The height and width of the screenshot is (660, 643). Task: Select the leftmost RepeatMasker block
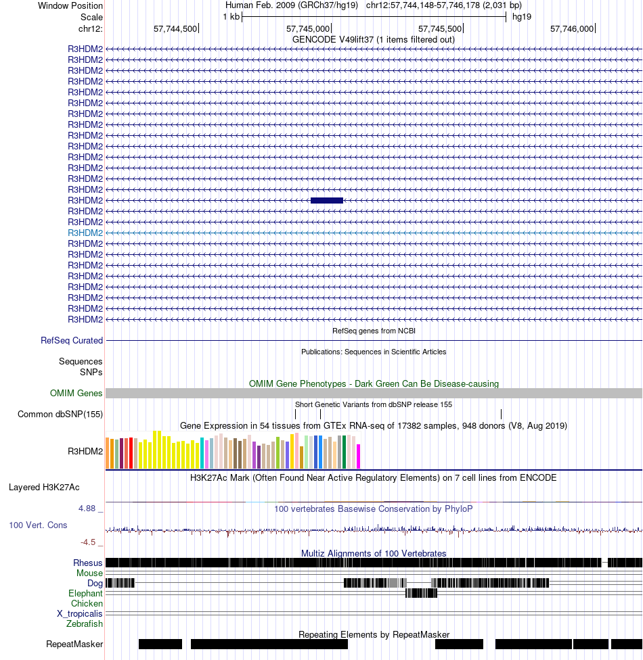(x=160, y=644)
